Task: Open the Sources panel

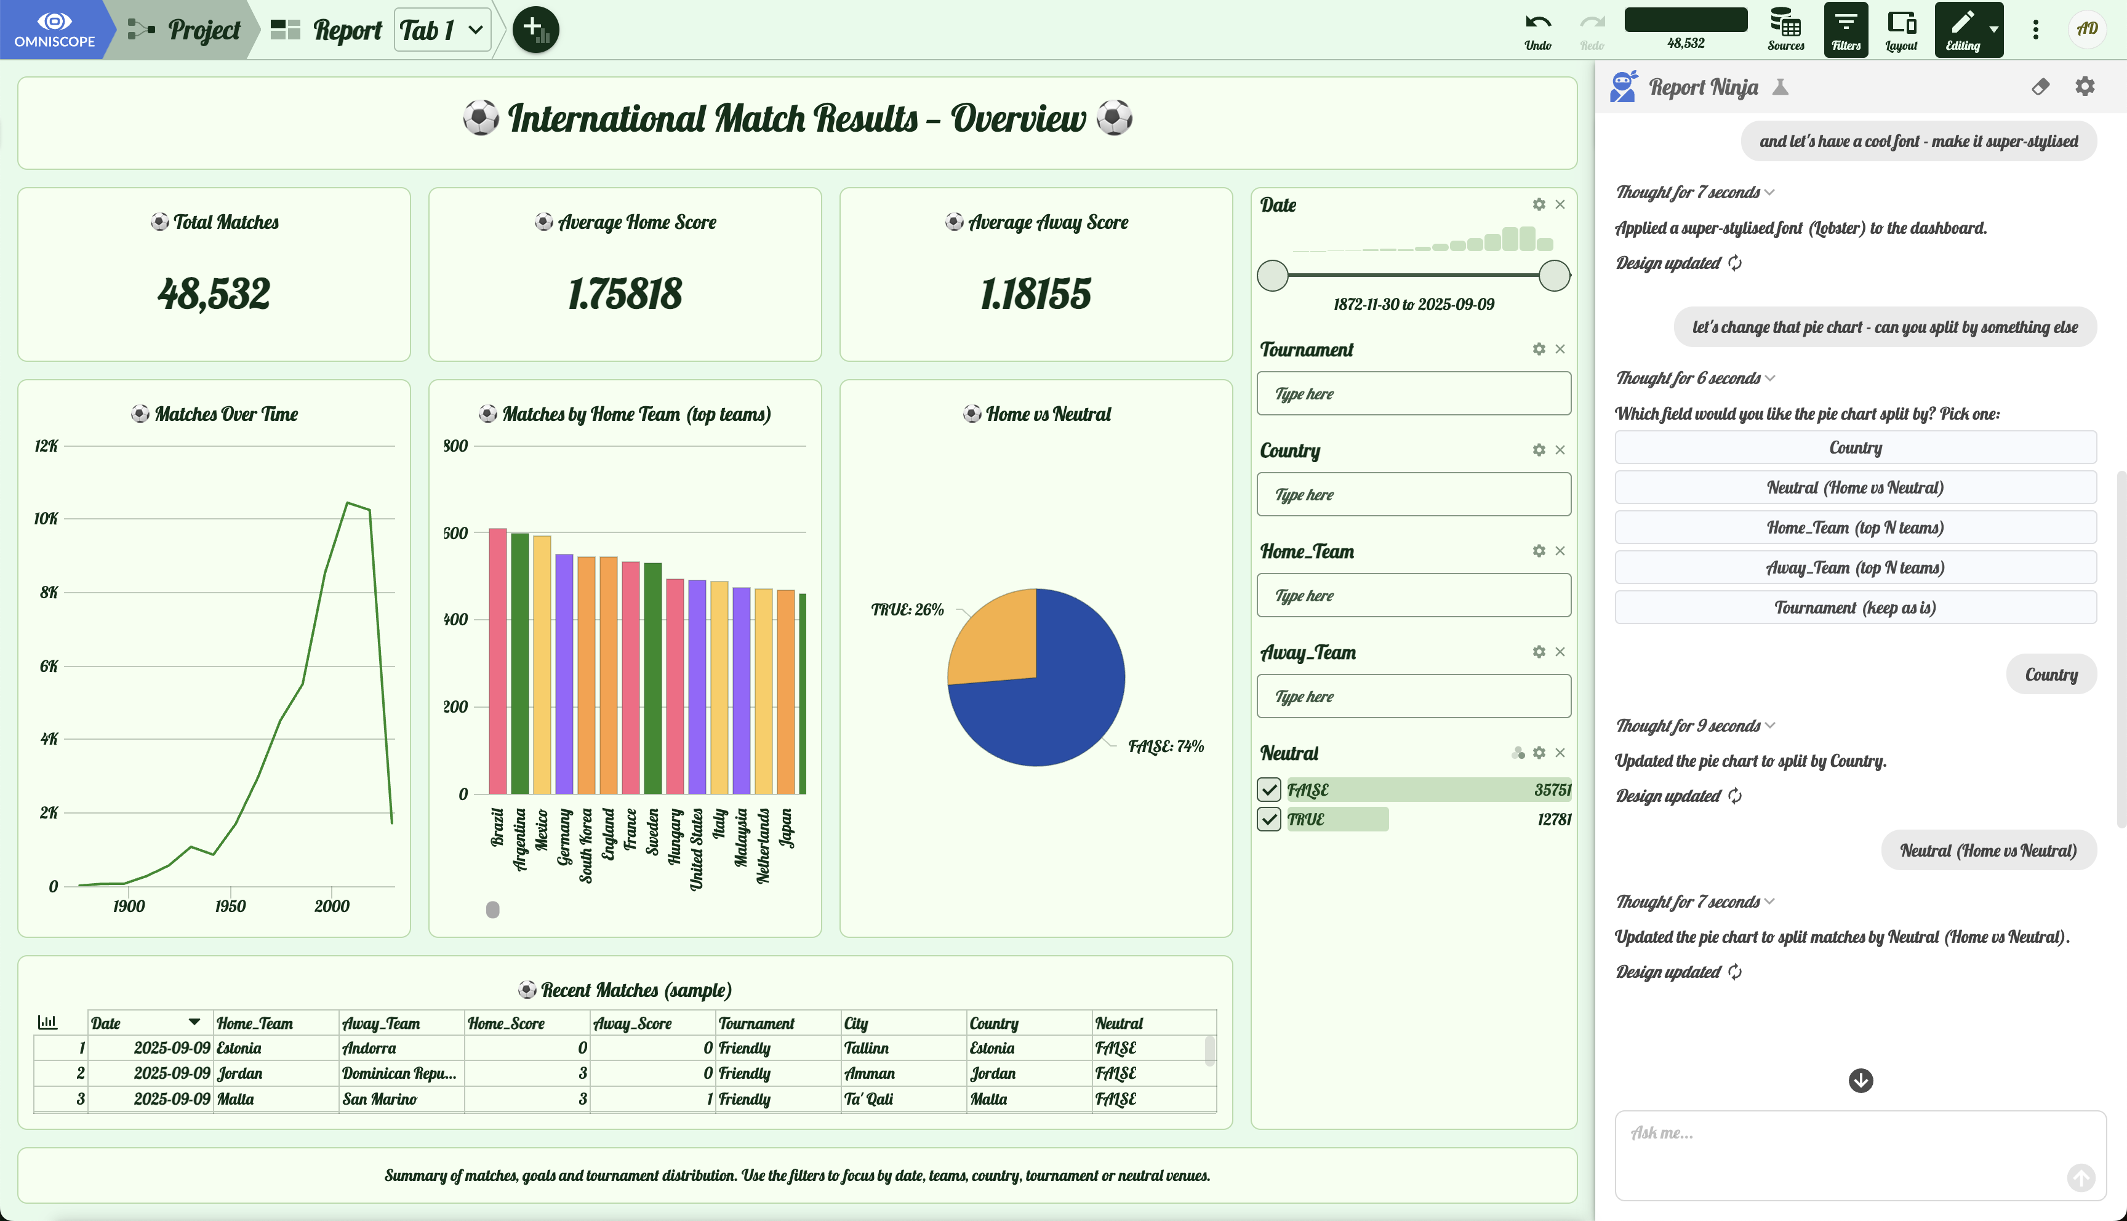Action: click(x=1785, y=30)
